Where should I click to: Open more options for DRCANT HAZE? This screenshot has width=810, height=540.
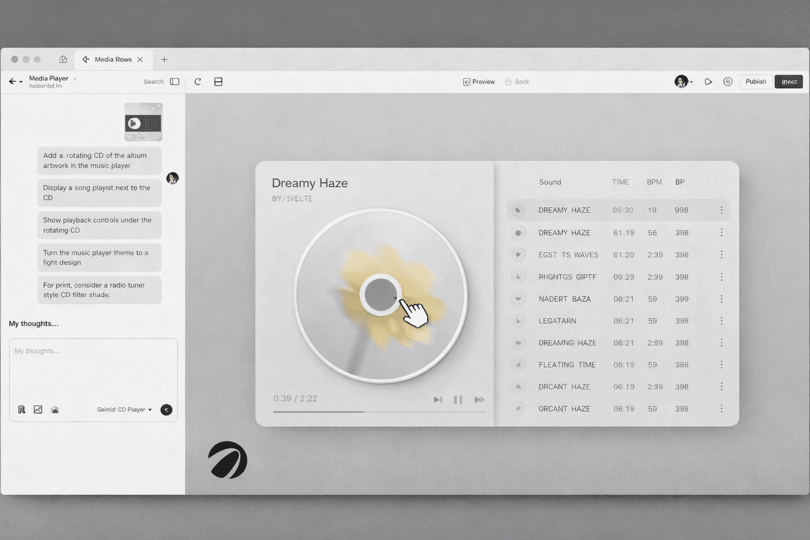click(721, 387)
